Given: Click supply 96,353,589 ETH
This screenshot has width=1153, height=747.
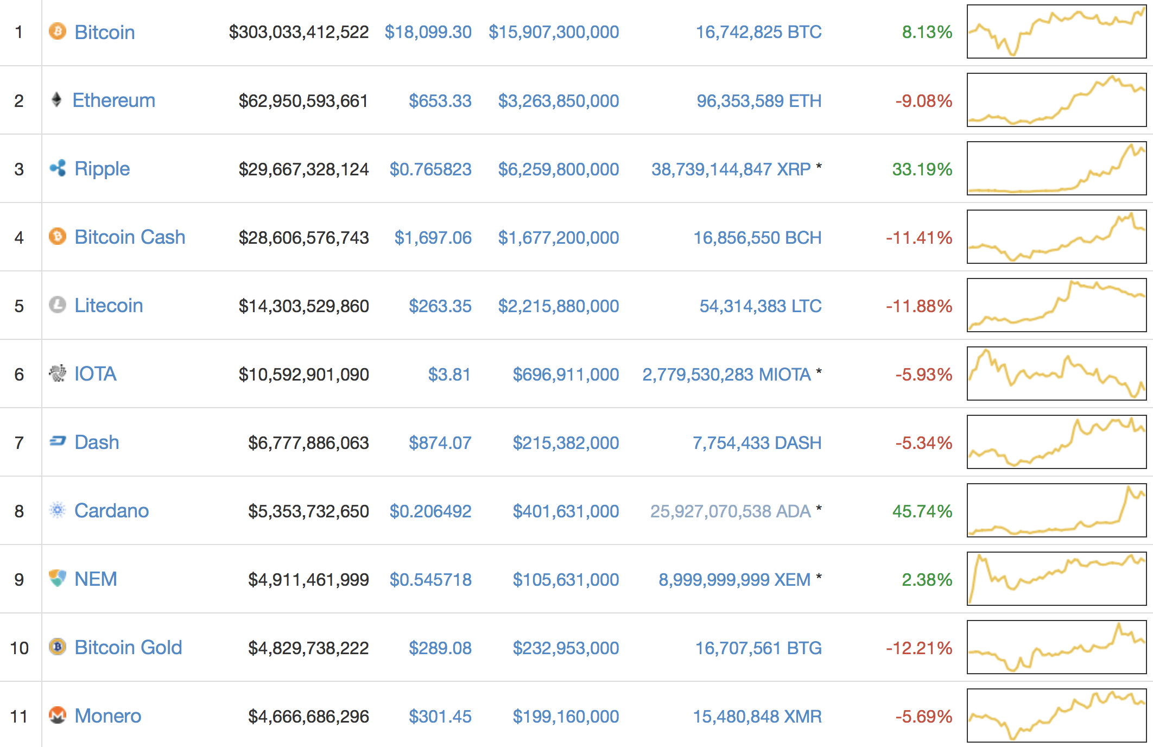Looking at the screenshot, I should coord(759,100).
